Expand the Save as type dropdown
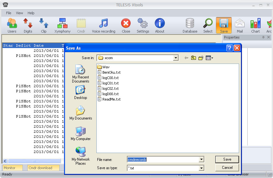 201,168
